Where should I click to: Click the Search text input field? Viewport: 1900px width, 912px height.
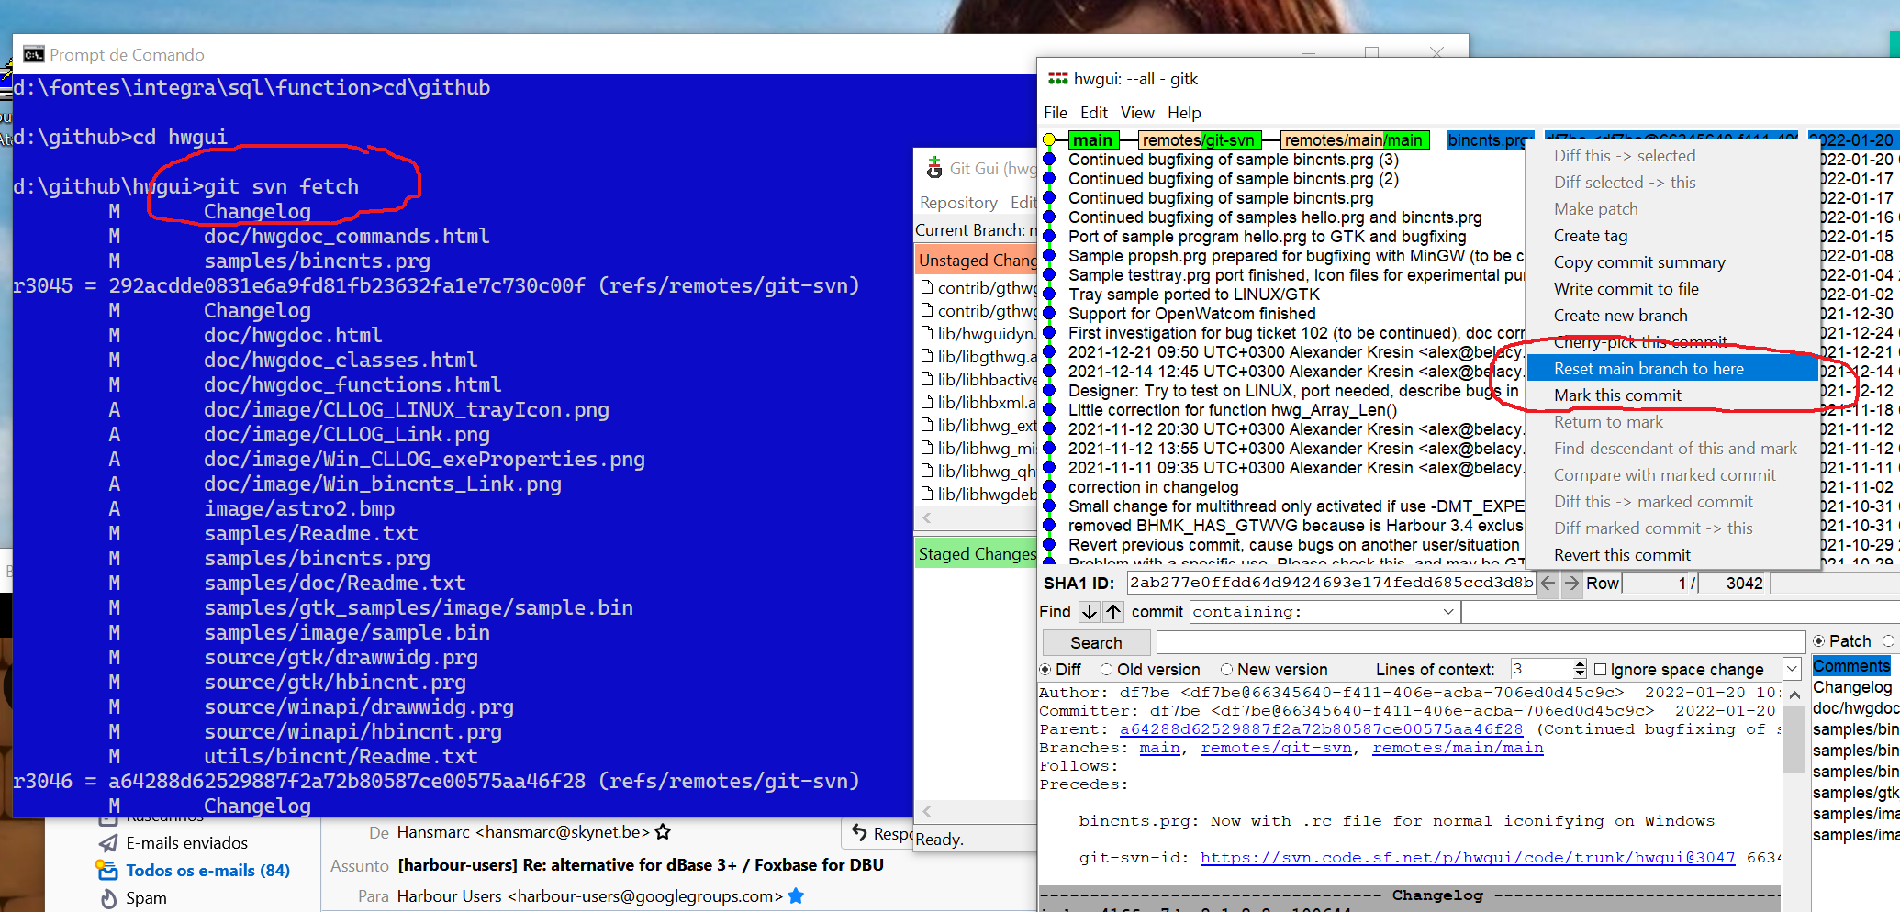pyautogui.click(x=1481, y=642)
